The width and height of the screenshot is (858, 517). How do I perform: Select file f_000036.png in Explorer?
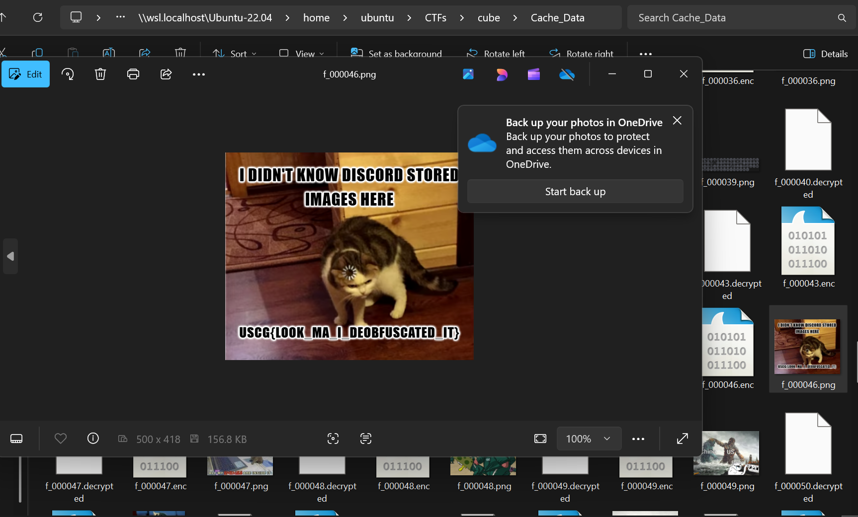pos(808,80)
